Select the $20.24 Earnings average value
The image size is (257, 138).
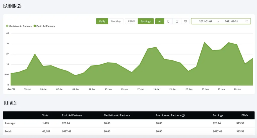pos(217,123)
